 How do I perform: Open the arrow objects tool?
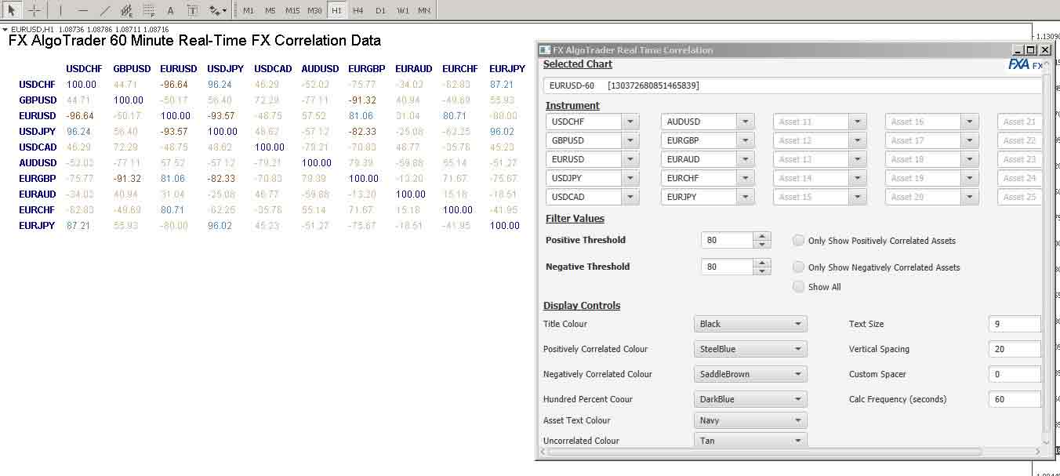(213, 10)
